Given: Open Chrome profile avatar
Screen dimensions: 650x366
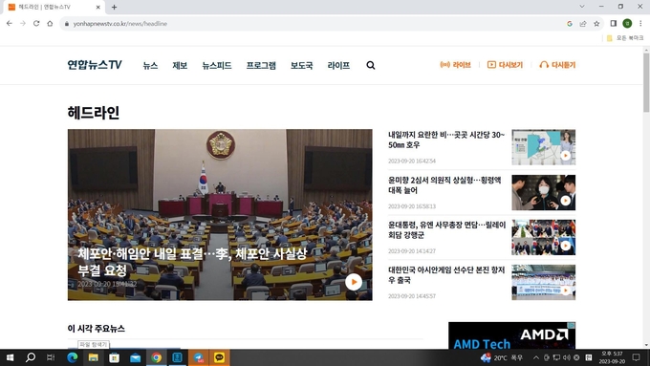Looking at the screenshot, I should [x=627, y=24].
